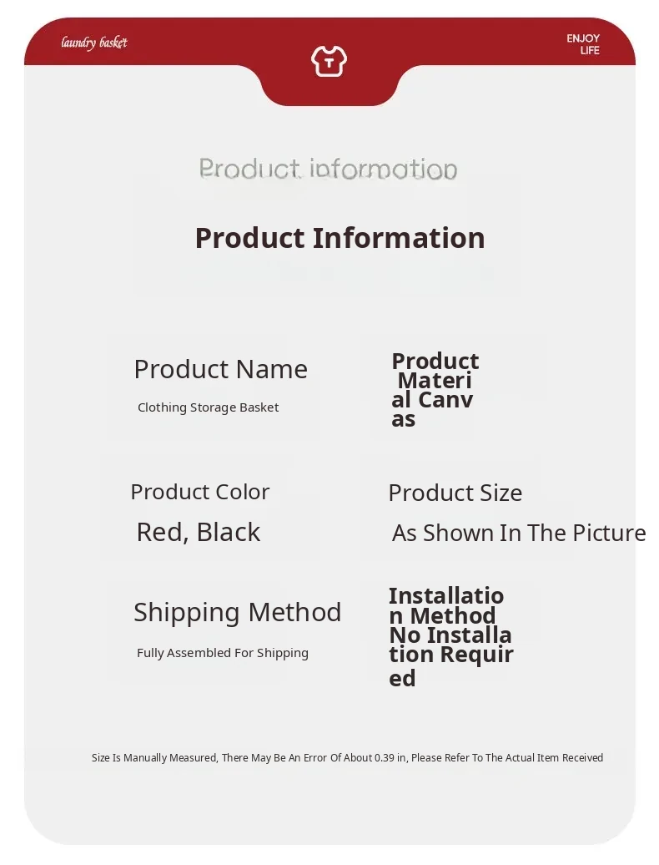This screenshot has width=659, height=865.
Task: Click the word "Black" under Product Color
Action: tap(229, 532)
